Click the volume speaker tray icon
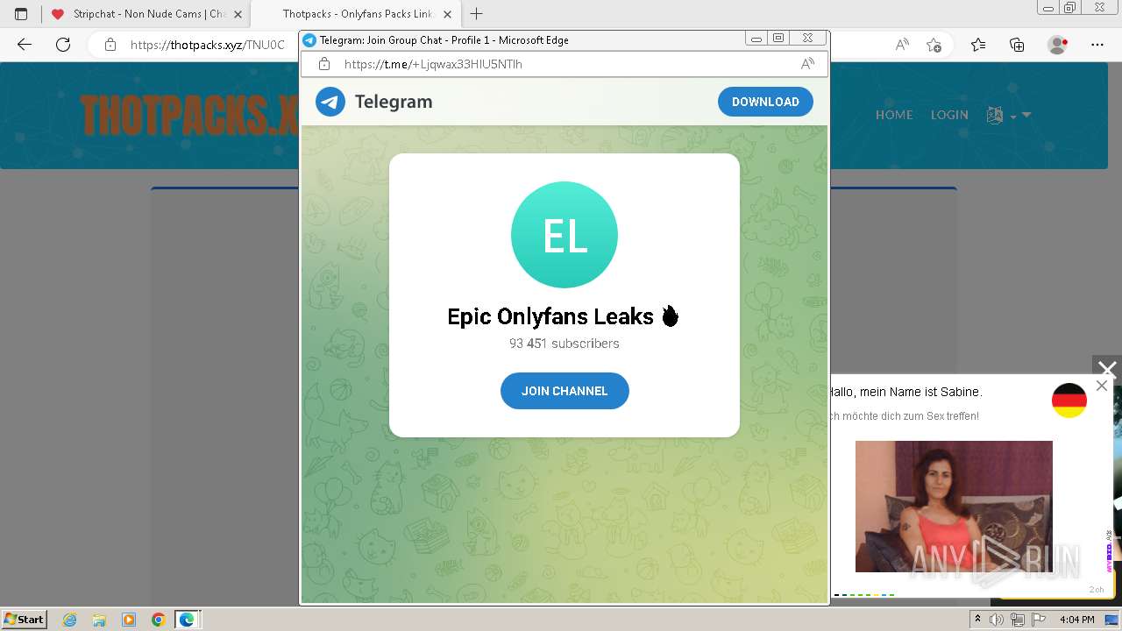The width and height of the screenshot is (1122, 631). [997, 620]
